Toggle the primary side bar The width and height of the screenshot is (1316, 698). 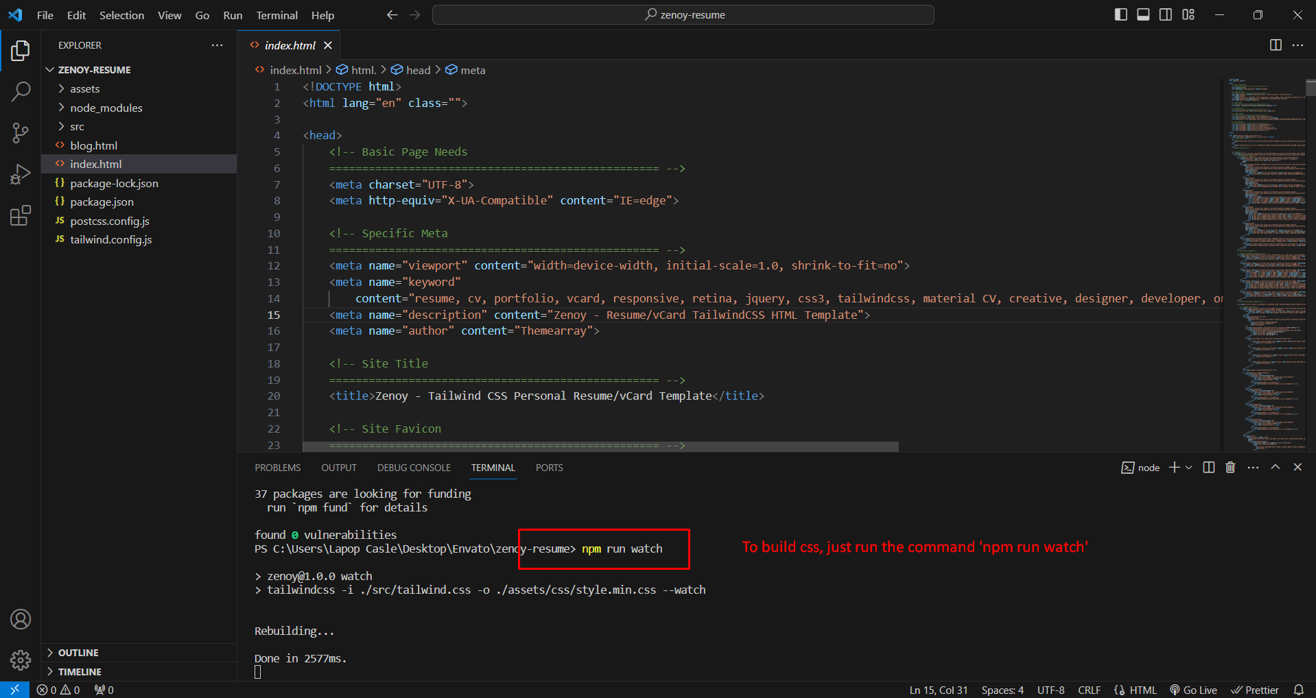pos(1121,14)
